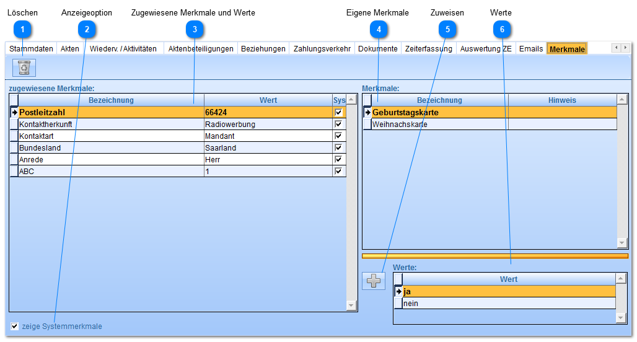Select Geburtstagskarte in Merkmale list
The image size is (637, 342).
[490, 113]
